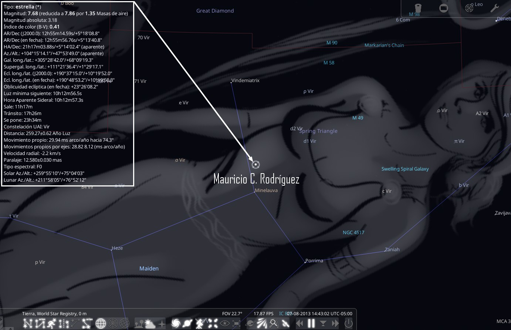511x330 pixels.
Task: Toggle deep-sky objects spiral galaxy icon
Action: point(176,324)
